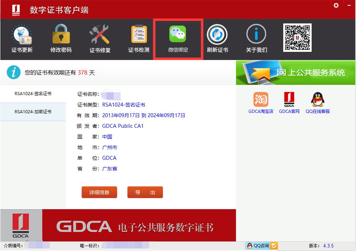The height and width of the screenshot is (251, 356).
Task: Click the QR code image
Action: pyautogui.click(x=297, y=38)
